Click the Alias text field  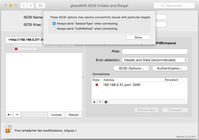[155, 52]
